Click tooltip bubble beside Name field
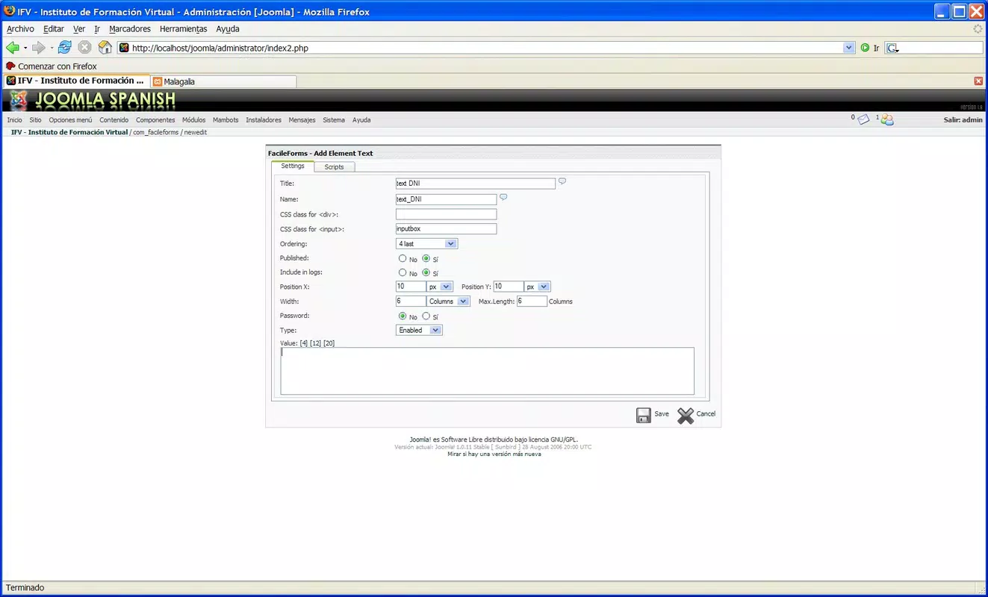The width and height of the screenshot is (988, 597). point(503,197)
